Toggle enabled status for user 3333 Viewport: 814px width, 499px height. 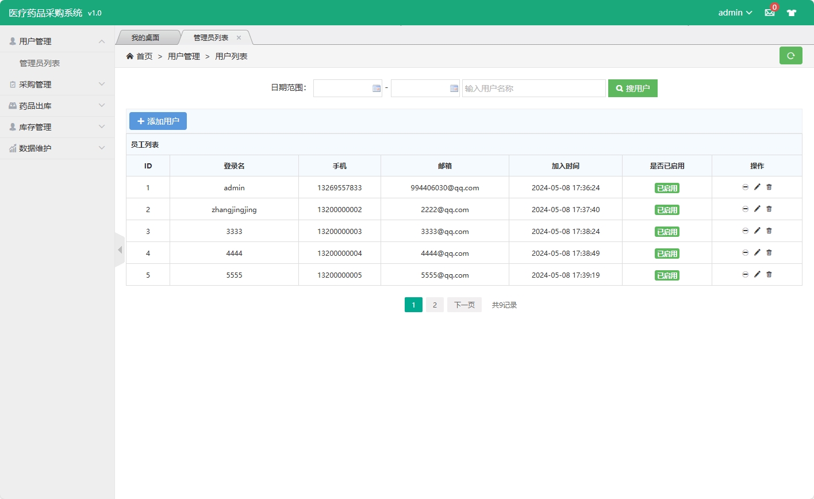(667, 231)
